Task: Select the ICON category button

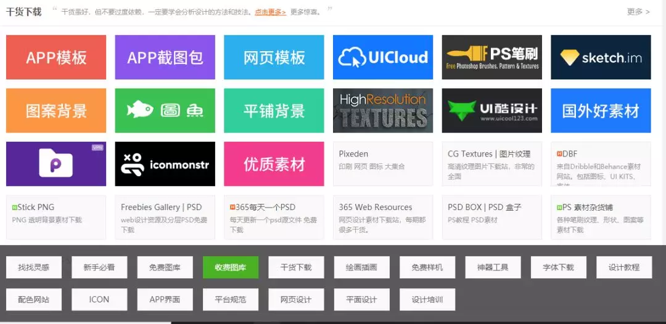Action: point(99,299)
